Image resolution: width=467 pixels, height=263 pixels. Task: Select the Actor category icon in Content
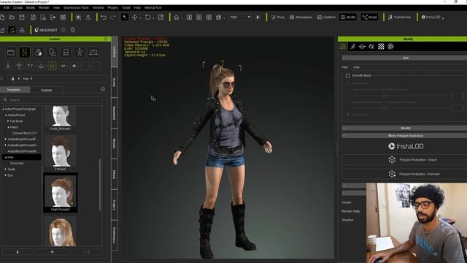[x=24, y=53]
